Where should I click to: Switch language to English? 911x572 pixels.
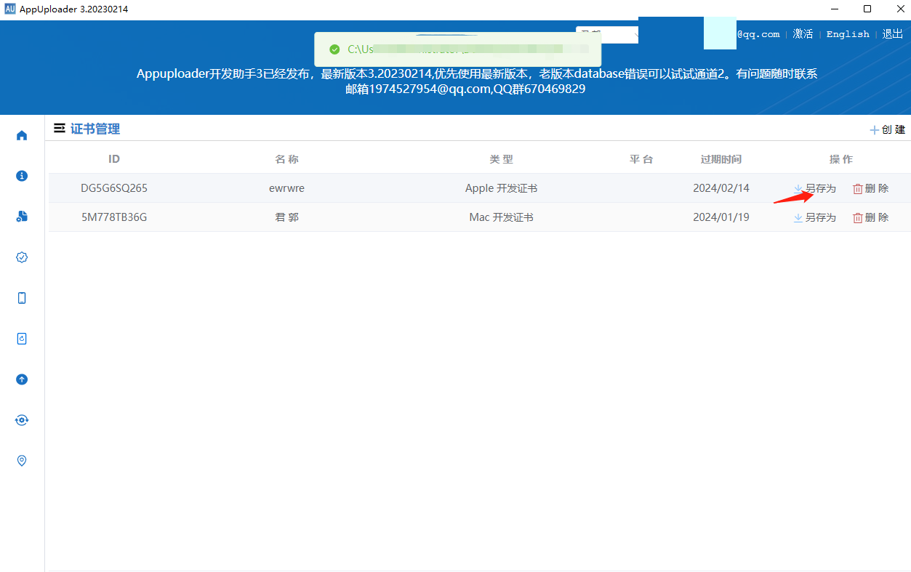click(848, 34)
